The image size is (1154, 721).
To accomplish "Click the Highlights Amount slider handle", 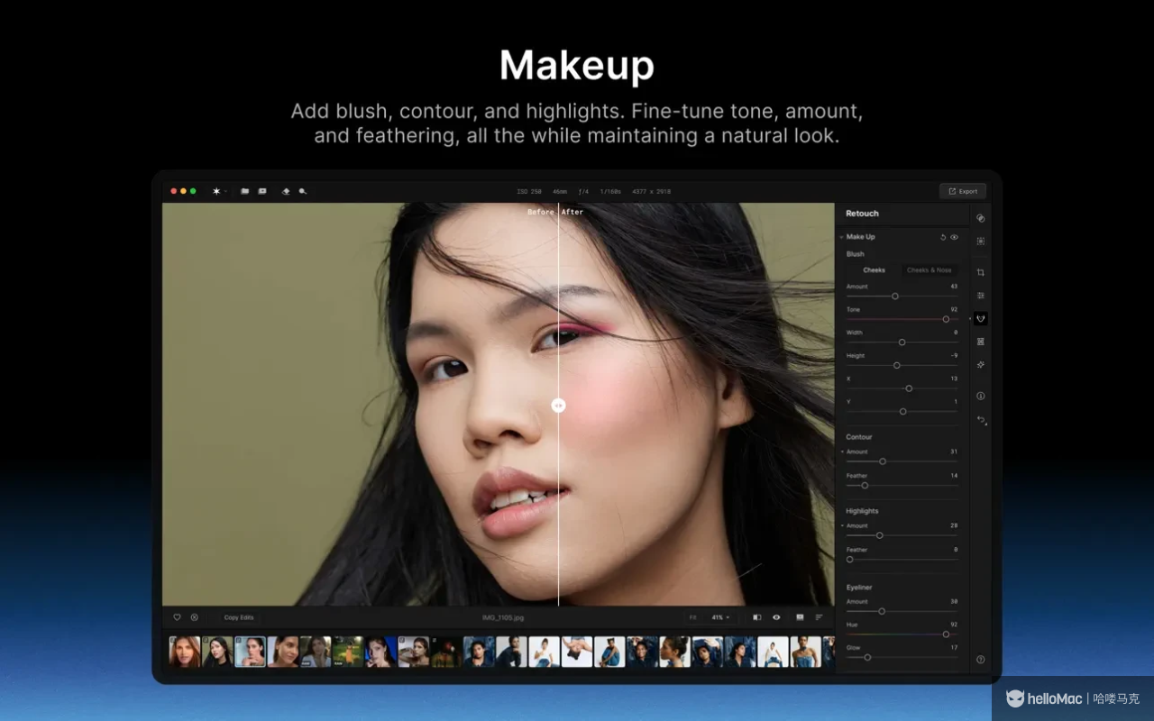I will [x=880, y=535].
